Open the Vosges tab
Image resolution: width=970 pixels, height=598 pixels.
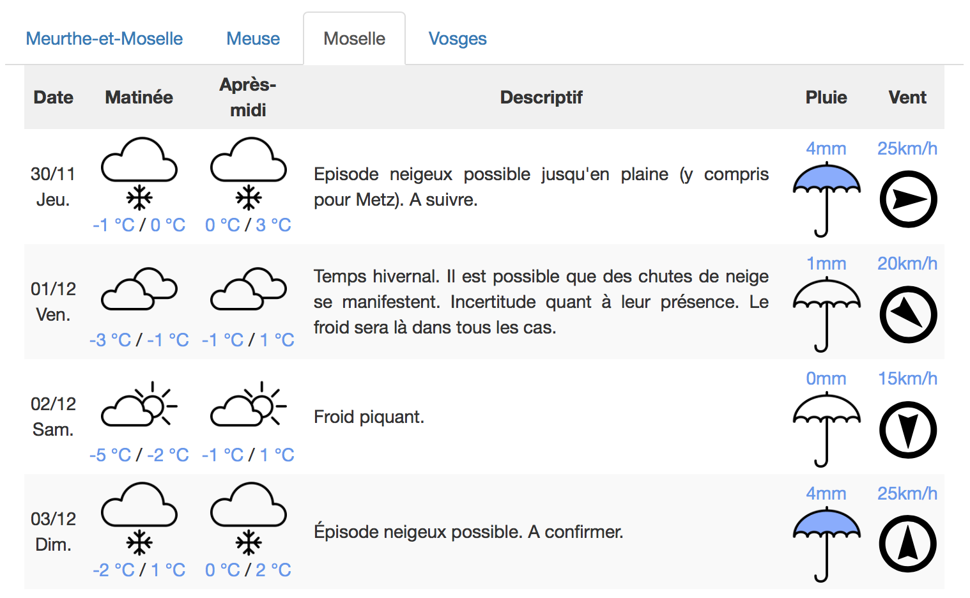tap(458, 38)
